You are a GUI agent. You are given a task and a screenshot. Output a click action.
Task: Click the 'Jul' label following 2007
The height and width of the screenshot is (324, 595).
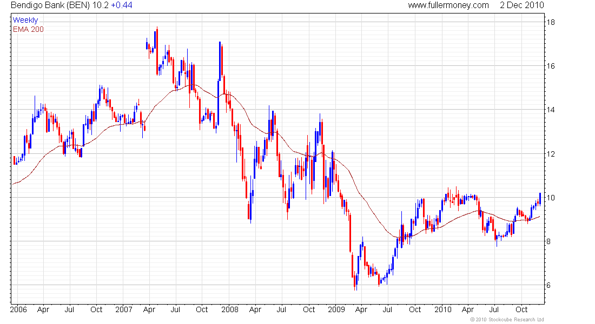tap(175, 309)
